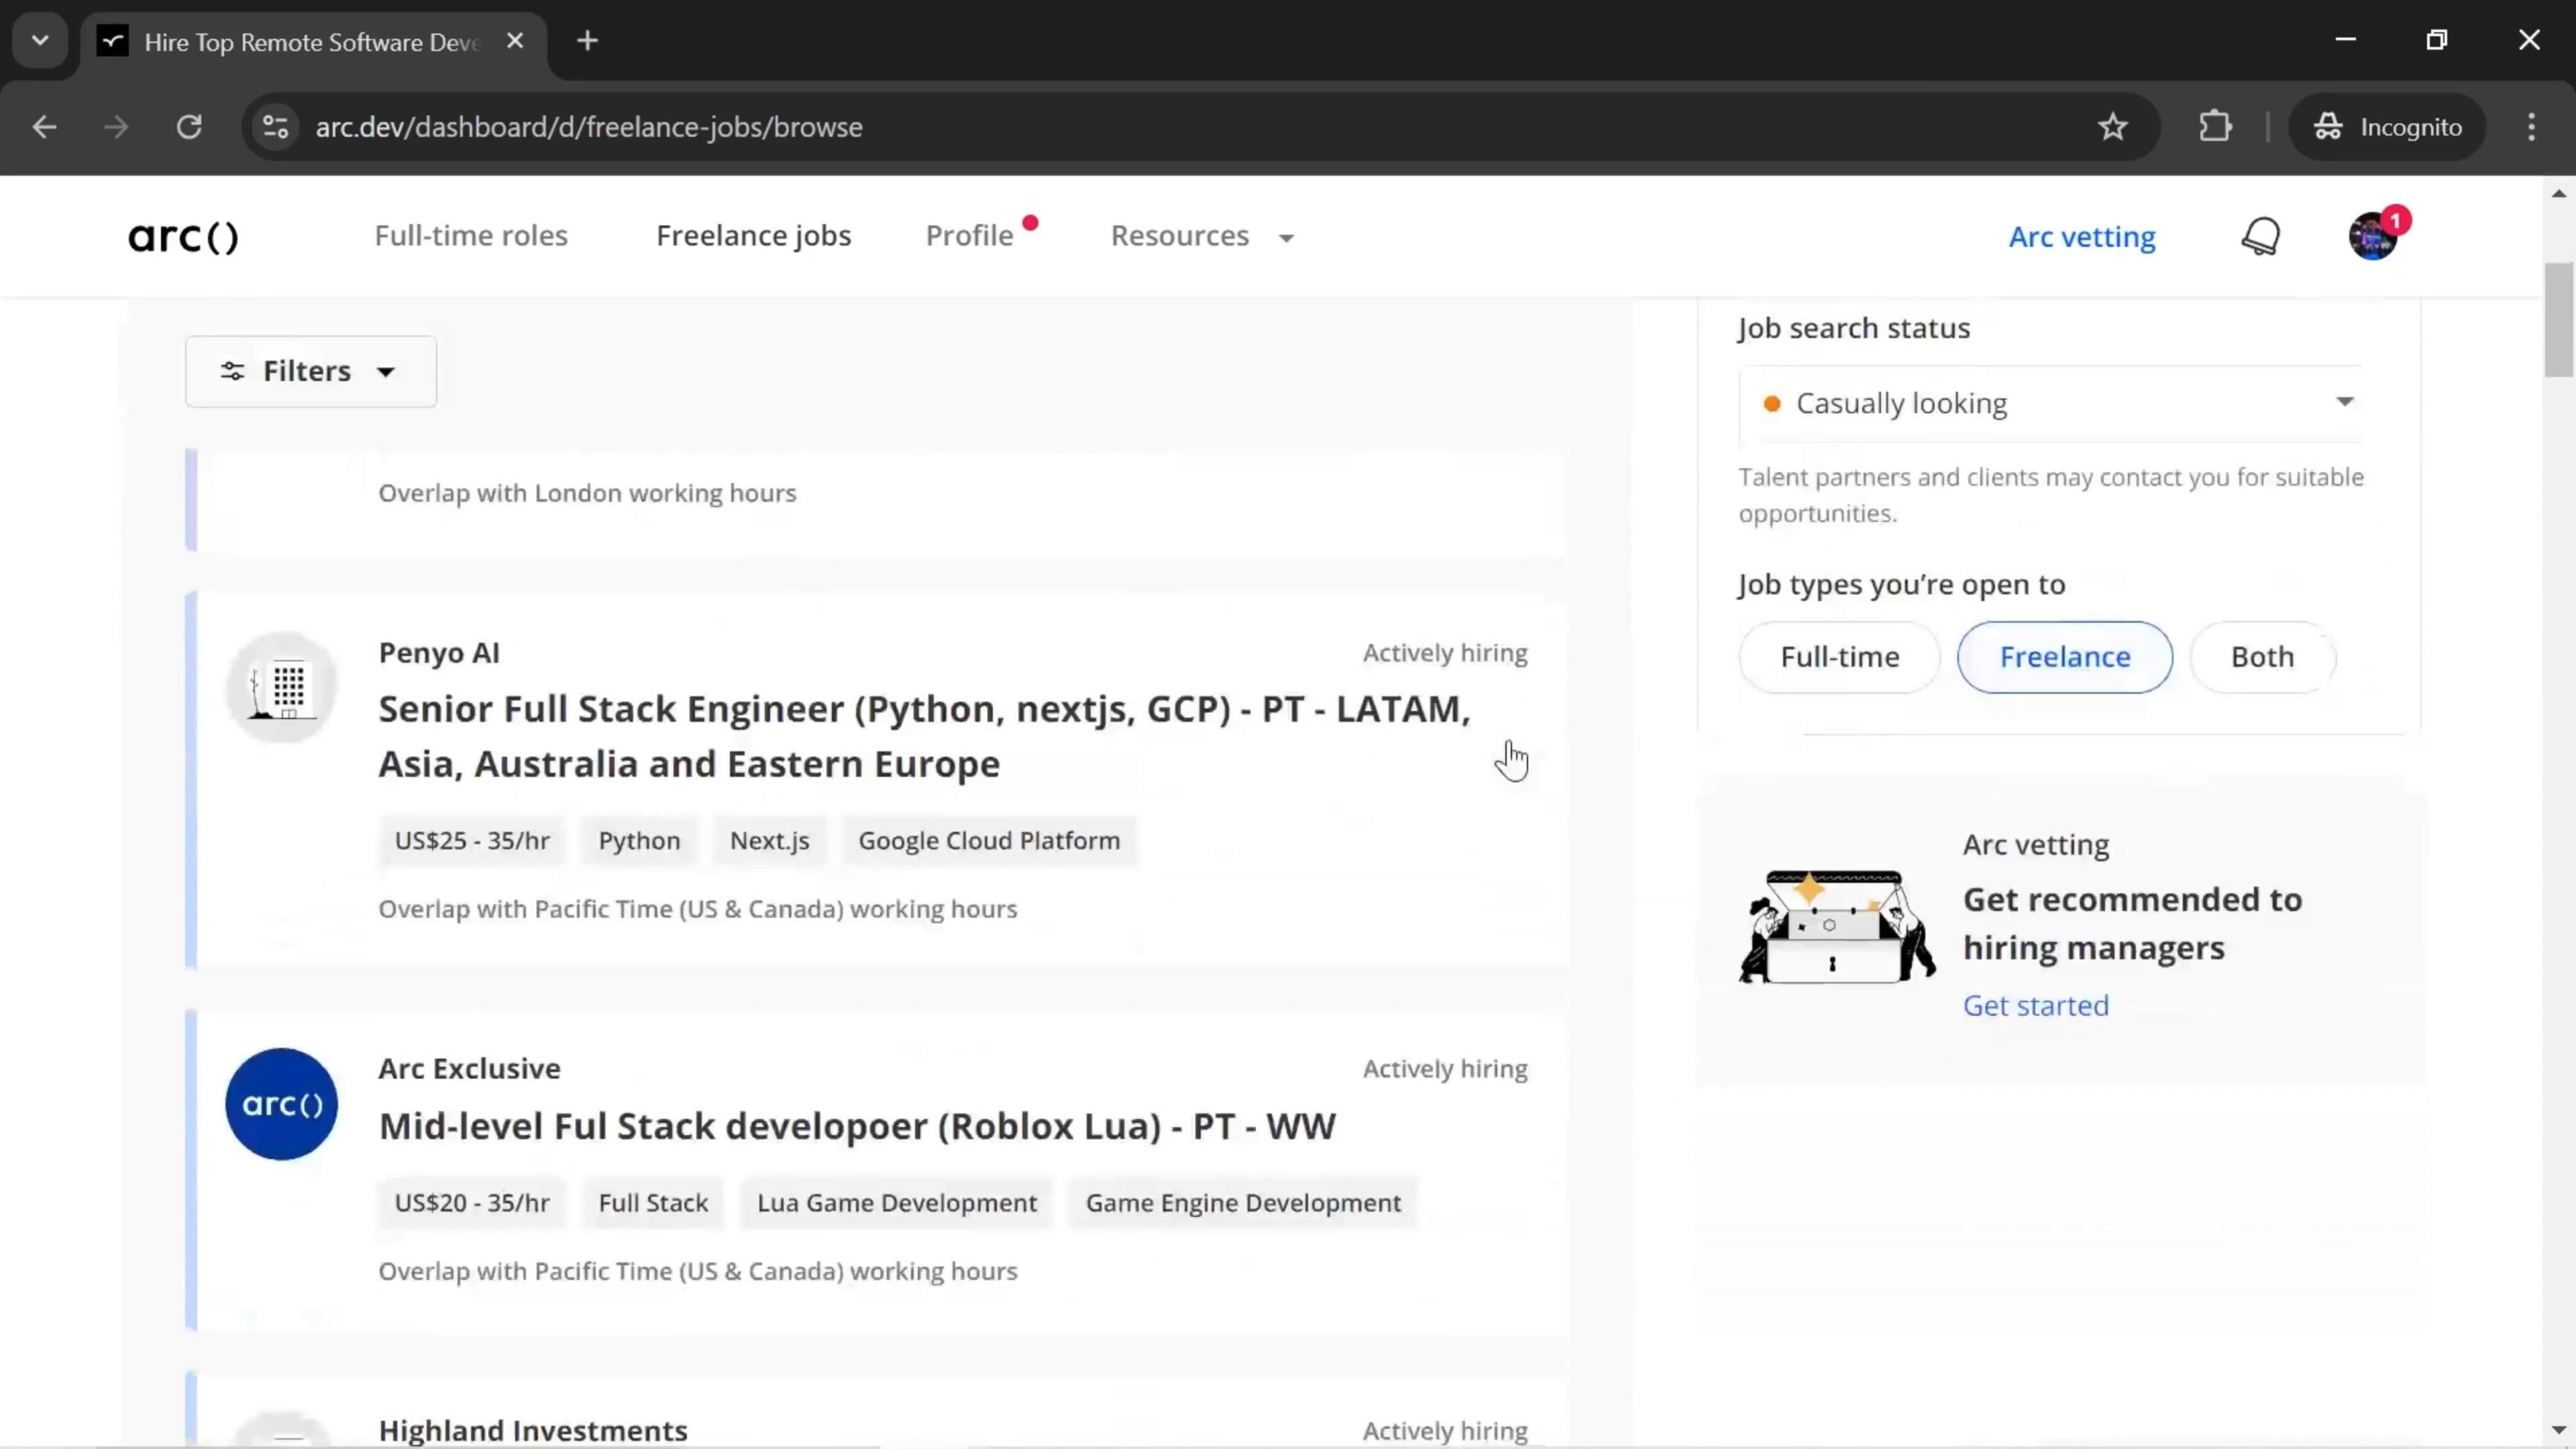
Task: Click the arc() home logo
Action: (183, 237)
